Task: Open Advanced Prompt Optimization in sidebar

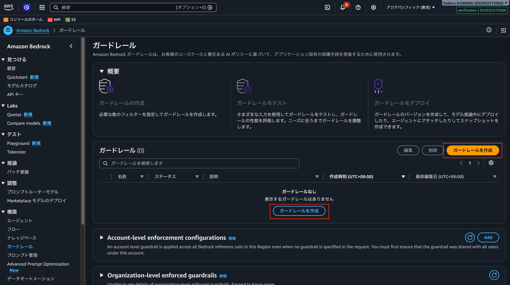Action: (x=38, y=264)
